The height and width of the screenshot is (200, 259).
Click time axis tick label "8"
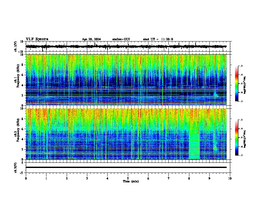tap(189, 178)
